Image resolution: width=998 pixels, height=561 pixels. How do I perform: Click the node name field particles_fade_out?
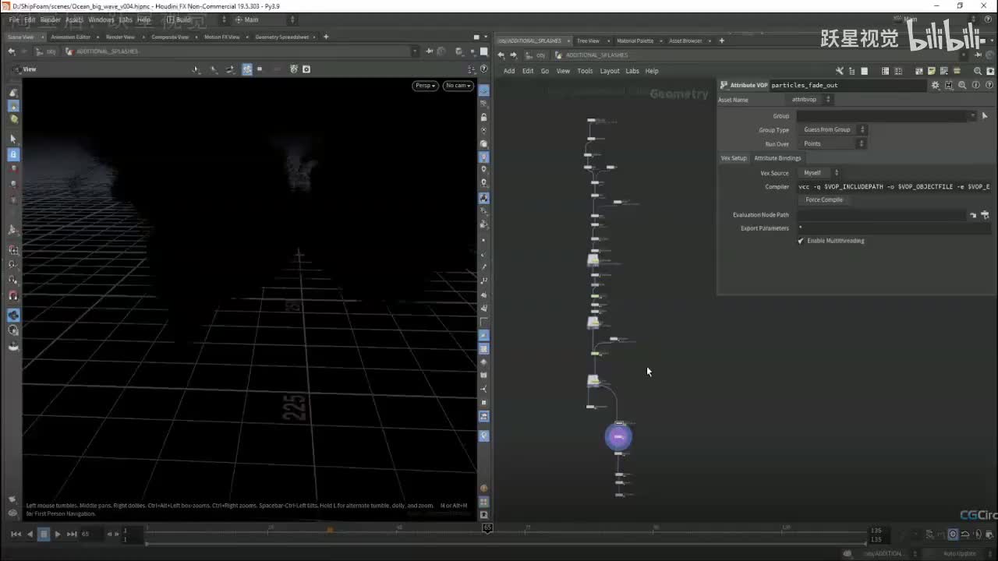tap(847, 85)
